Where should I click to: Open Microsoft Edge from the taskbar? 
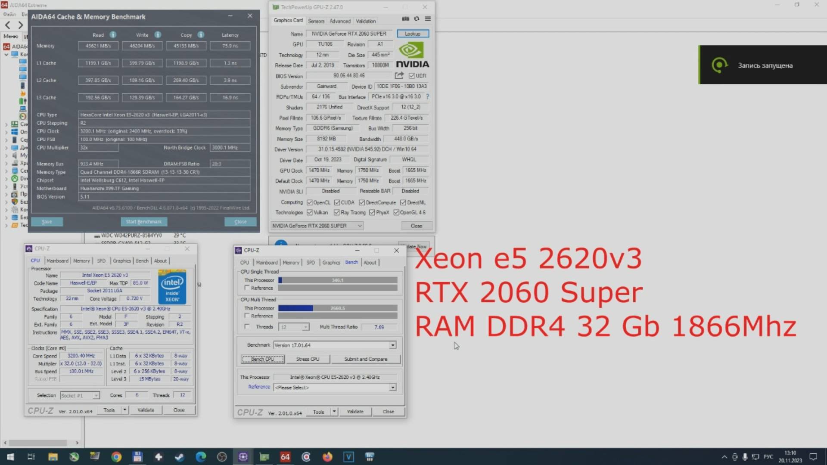(201, 457)
